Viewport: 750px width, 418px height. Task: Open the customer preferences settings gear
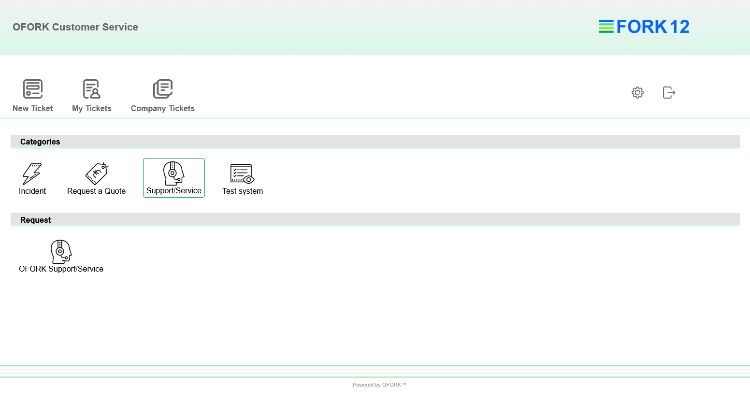tap(637, 92)
